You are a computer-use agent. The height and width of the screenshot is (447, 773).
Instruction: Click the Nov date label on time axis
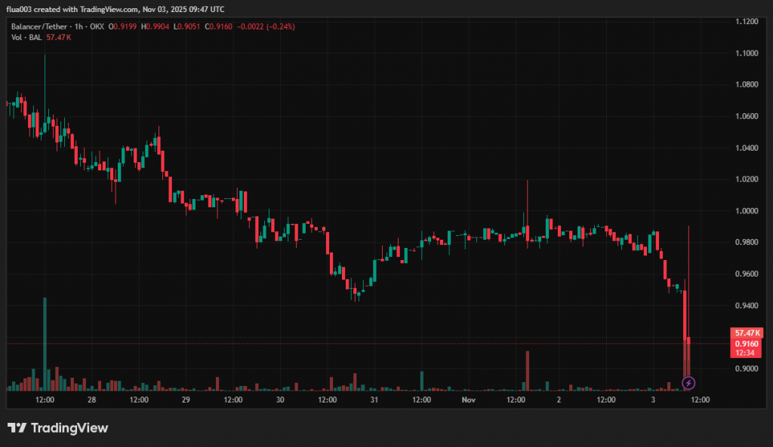tap(469, 400)
